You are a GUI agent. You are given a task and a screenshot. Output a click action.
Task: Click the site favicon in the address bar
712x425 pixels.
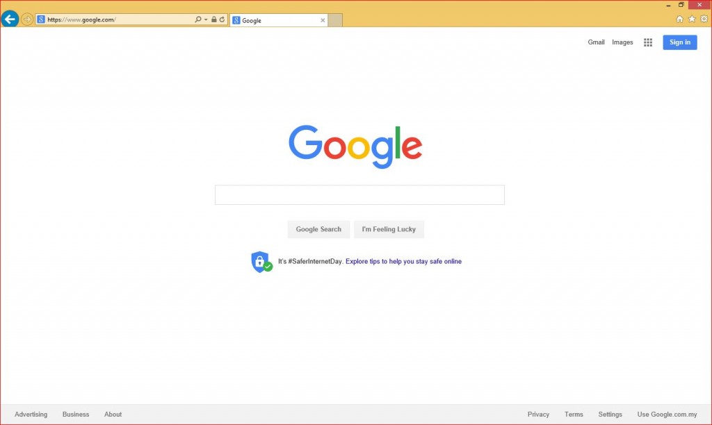point(41,19)
